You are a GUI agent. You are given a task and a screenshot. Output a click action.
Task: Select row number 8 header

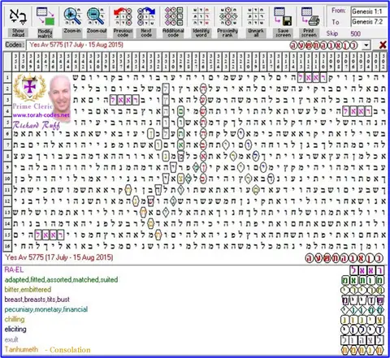point(7,157)
